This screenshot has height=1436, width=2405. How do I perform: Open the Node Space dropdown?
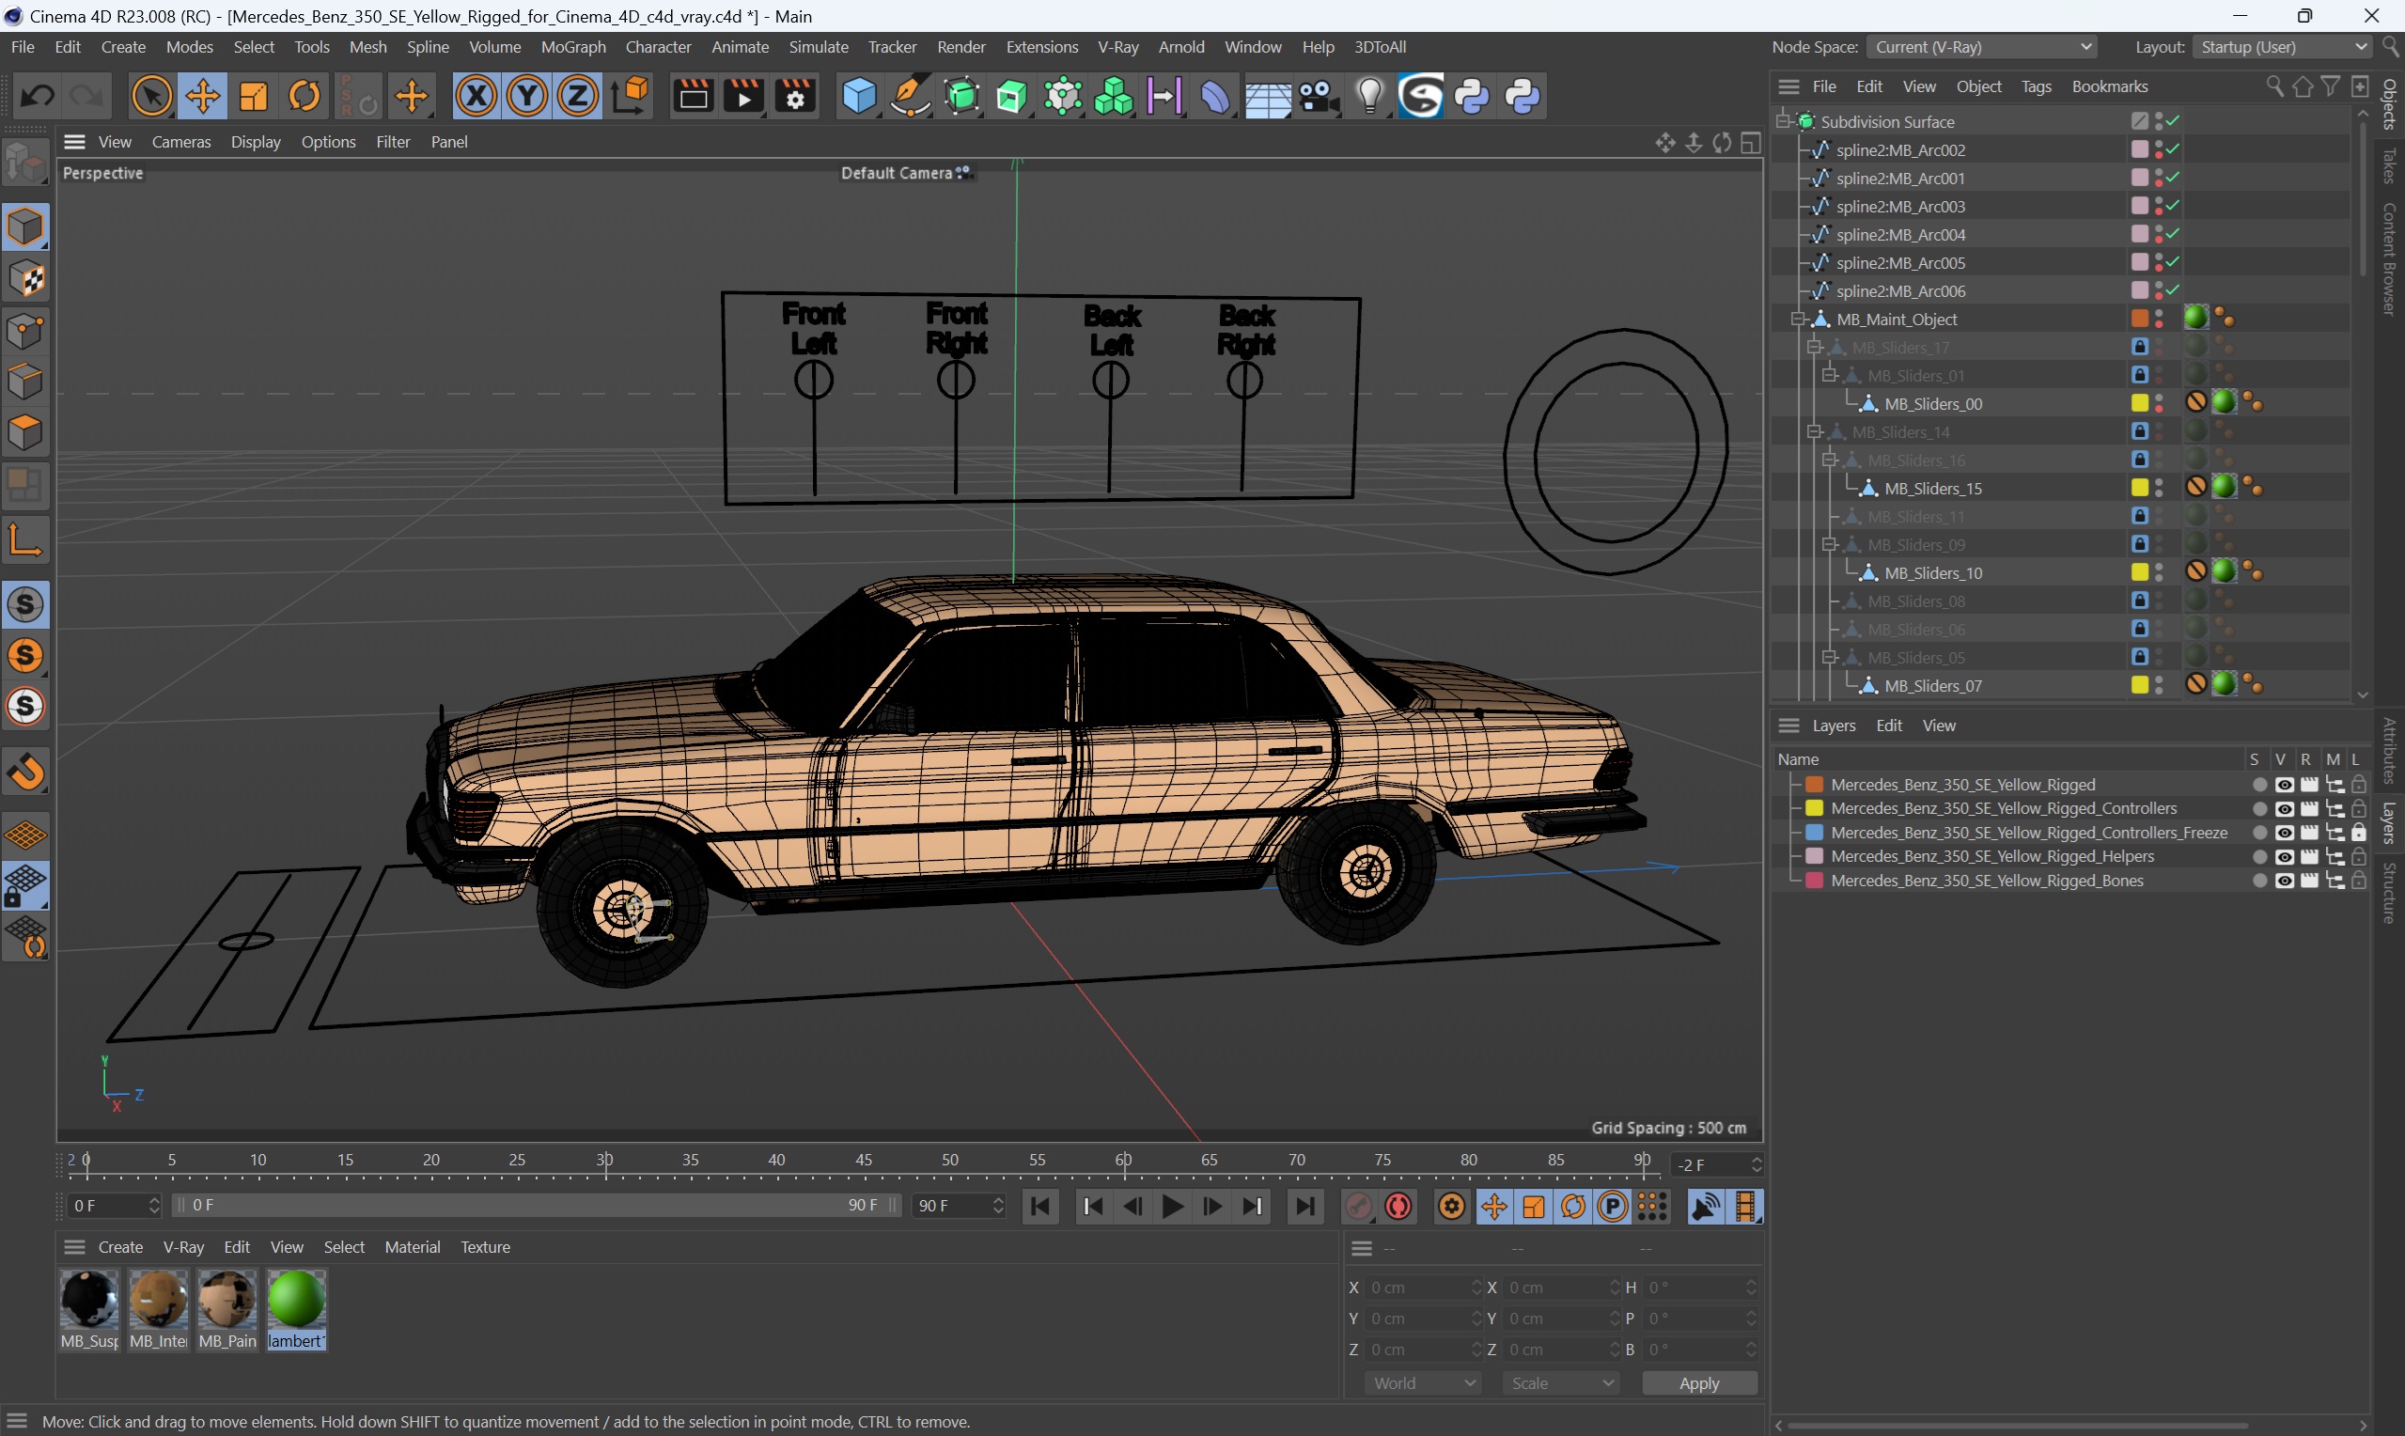tap(1982, 46)
